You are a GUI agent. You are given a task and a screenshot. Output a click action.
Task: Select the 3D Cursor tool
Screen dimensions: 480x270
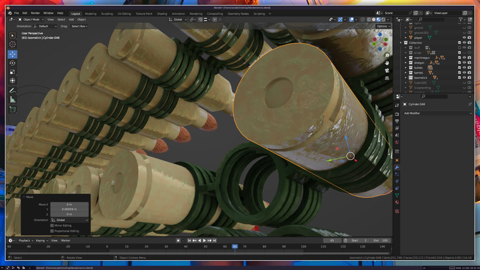[12, 44]
